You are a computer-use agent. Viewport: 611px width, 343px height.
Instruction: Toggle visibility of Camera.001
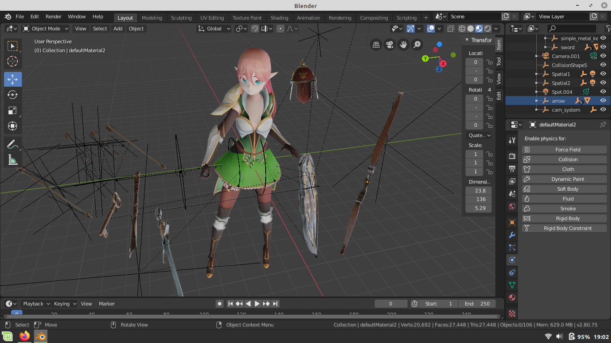(603, 56)
